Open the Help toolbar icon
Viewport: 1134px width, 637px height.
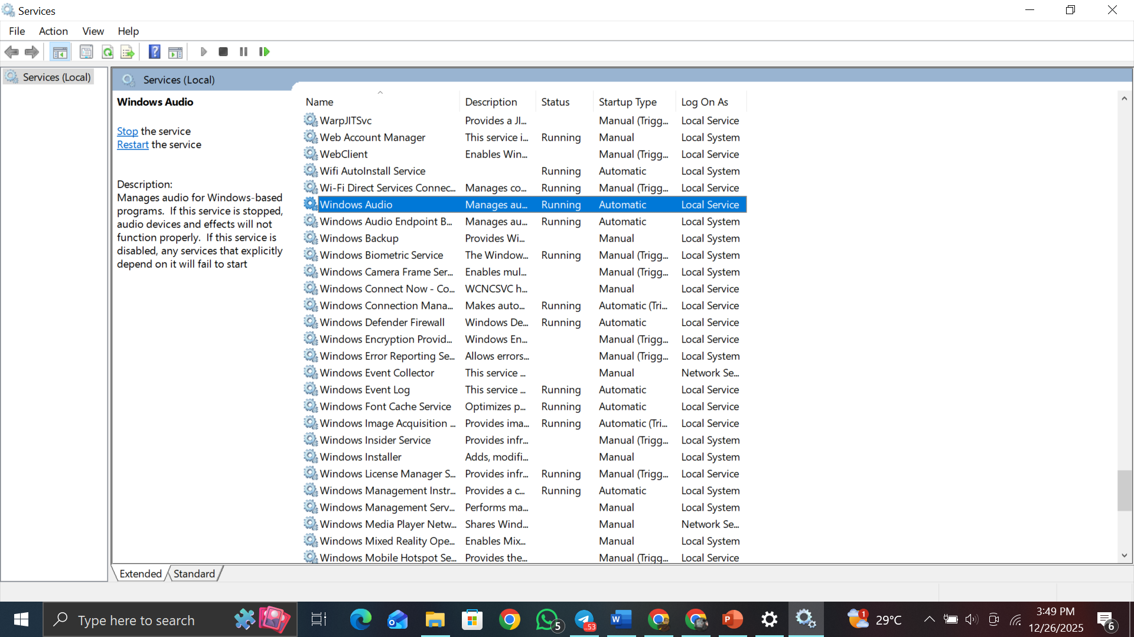[x=154, y=52]
